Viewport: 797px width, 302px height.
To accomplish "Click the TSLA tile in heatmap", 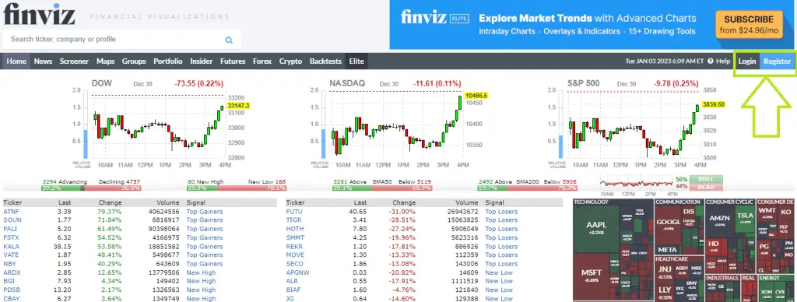I will click(745, 218).
